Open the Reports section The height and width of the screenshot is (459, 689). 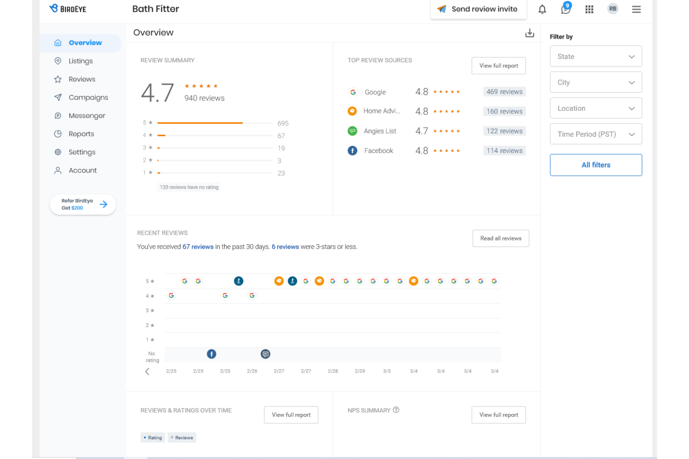coord(81,134)
